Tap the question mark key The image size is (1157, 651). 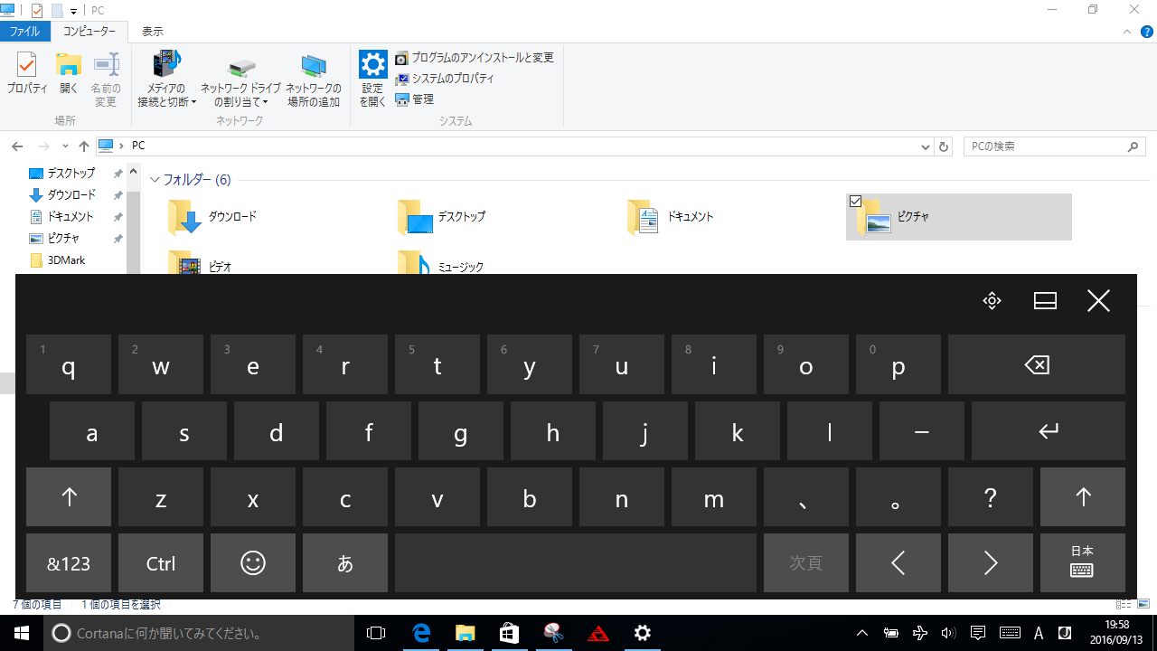tap(991, 496)
